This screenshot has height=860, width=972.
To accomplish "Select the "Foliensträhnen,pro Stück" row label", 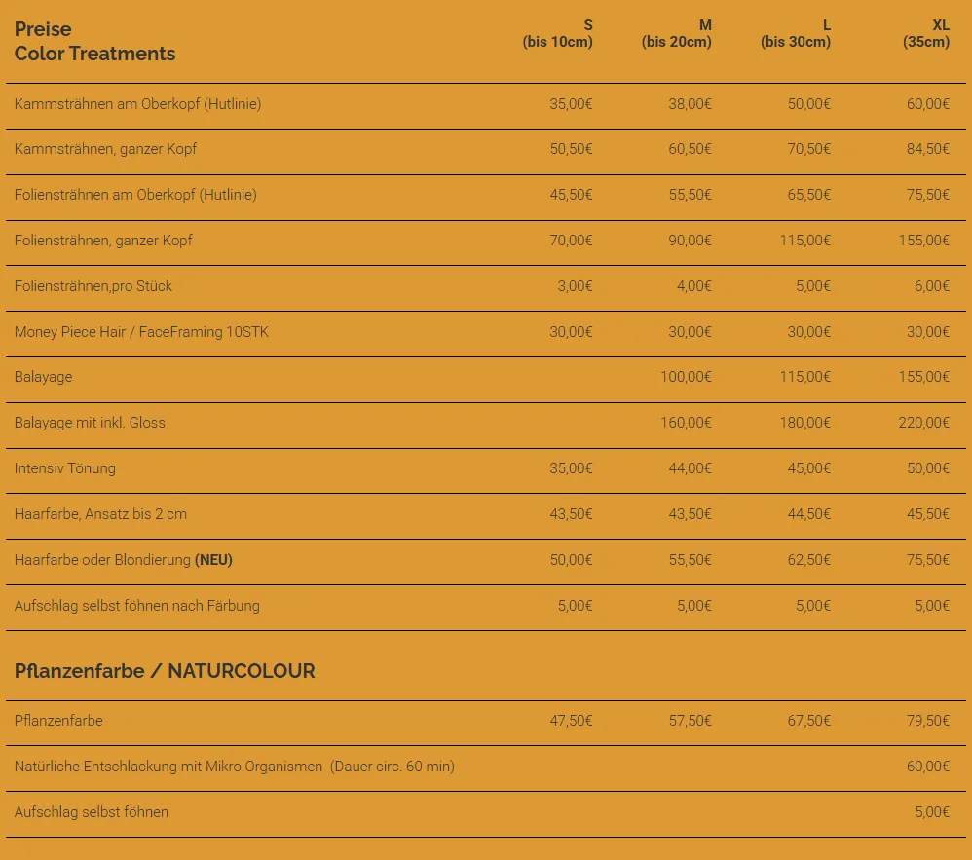I will tap(93, 286).
